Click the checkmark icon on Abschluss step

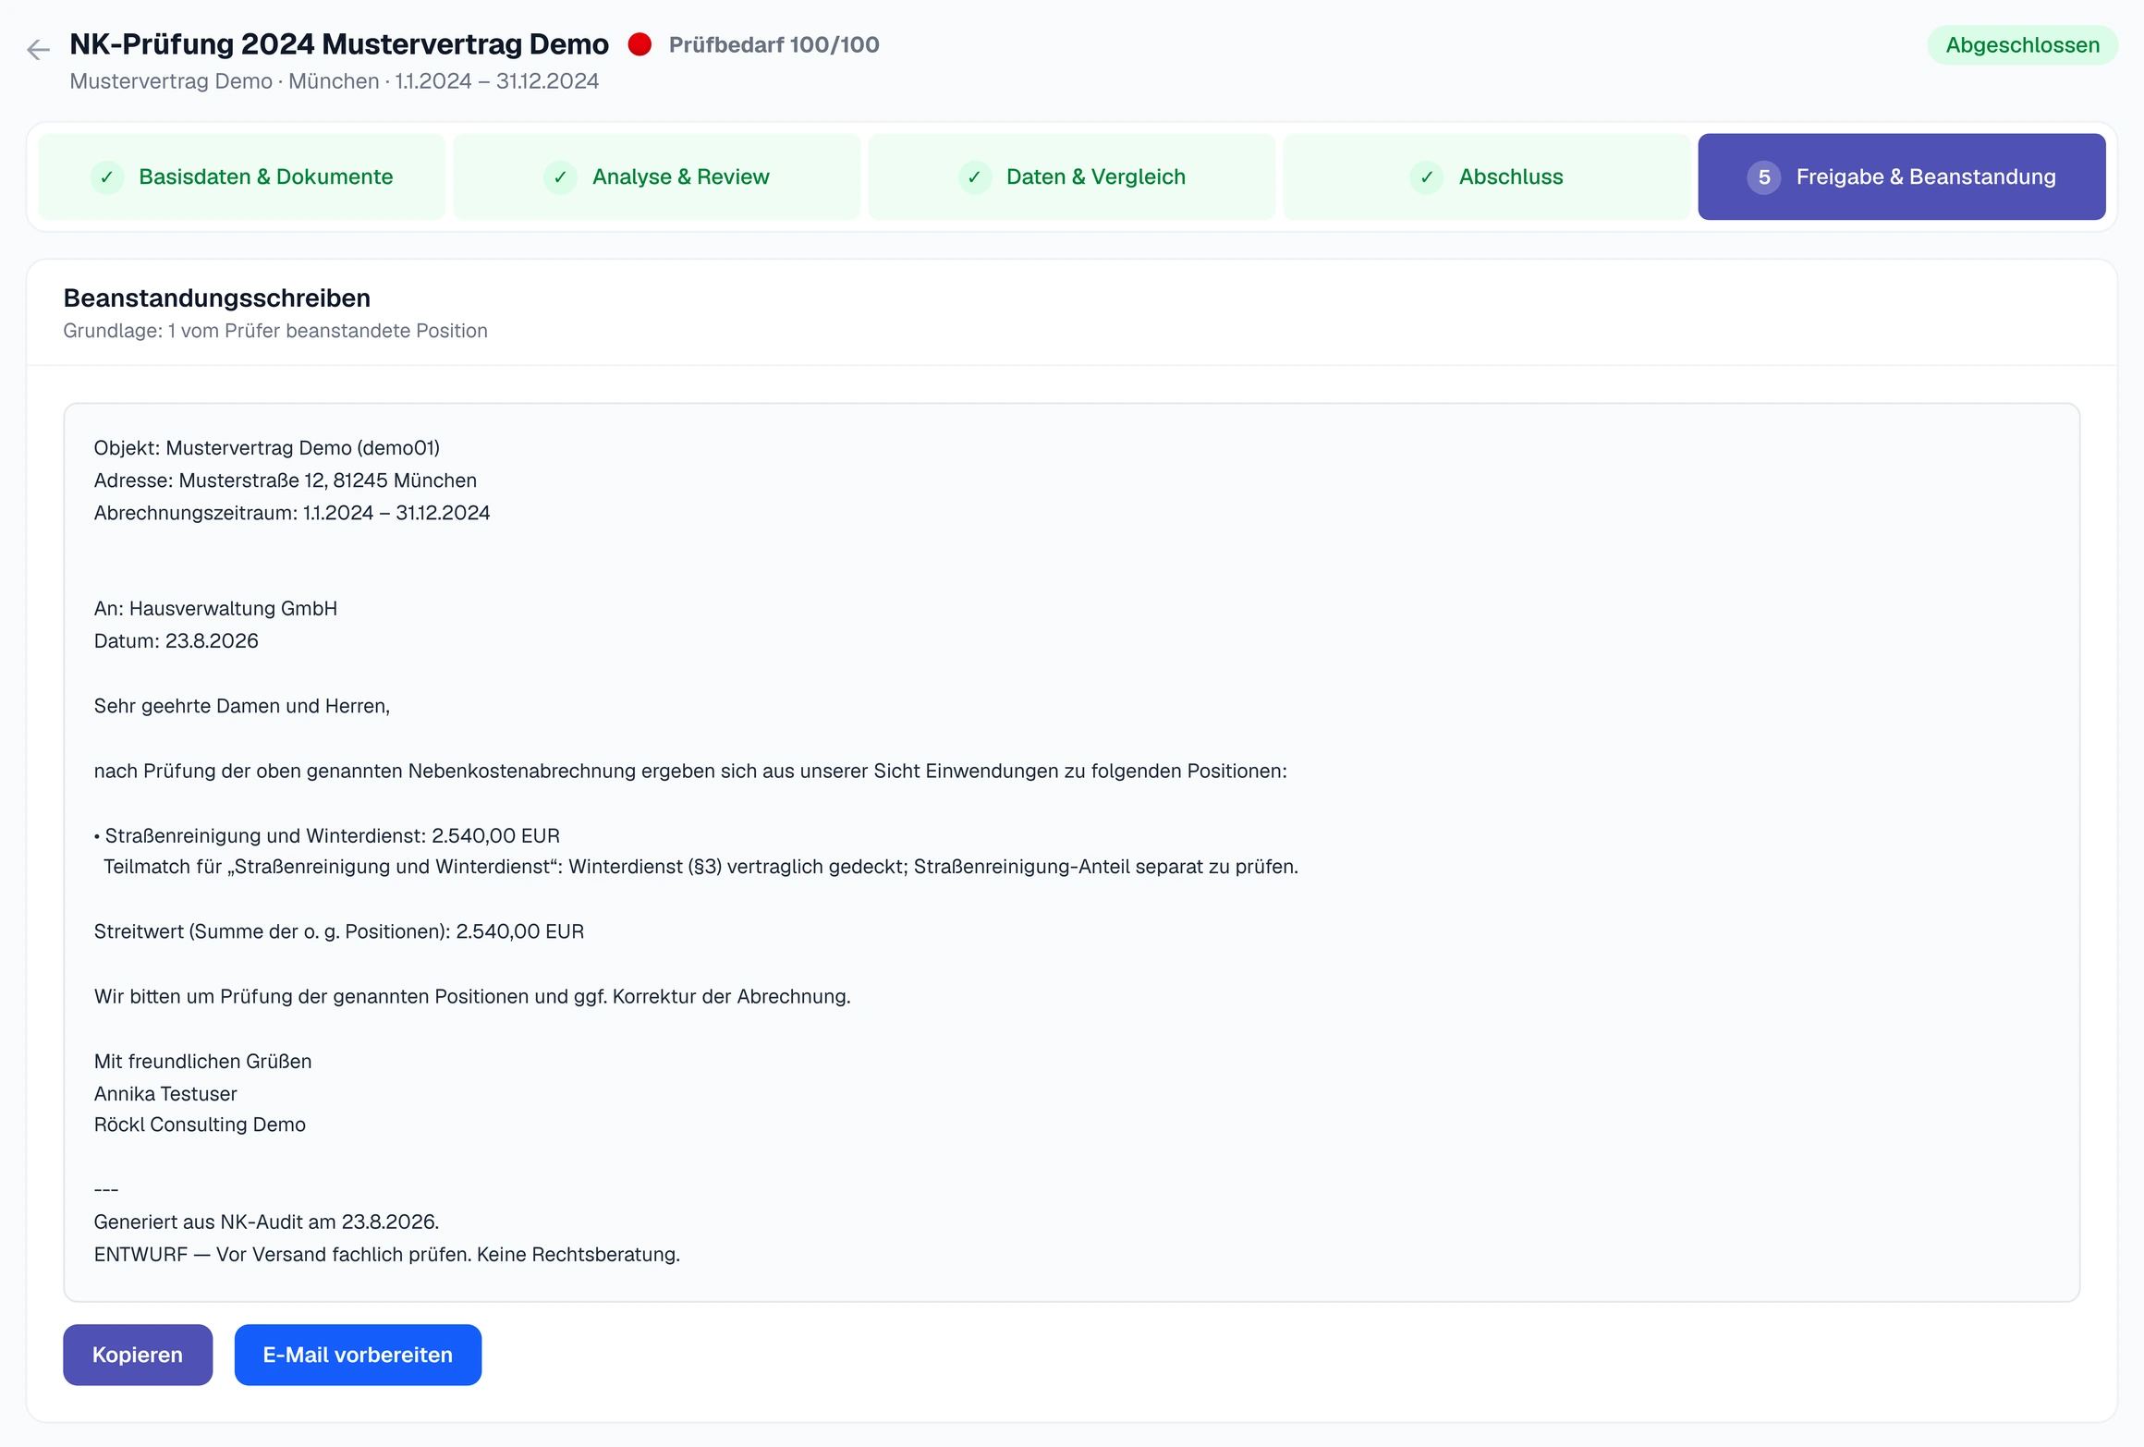1427,176
